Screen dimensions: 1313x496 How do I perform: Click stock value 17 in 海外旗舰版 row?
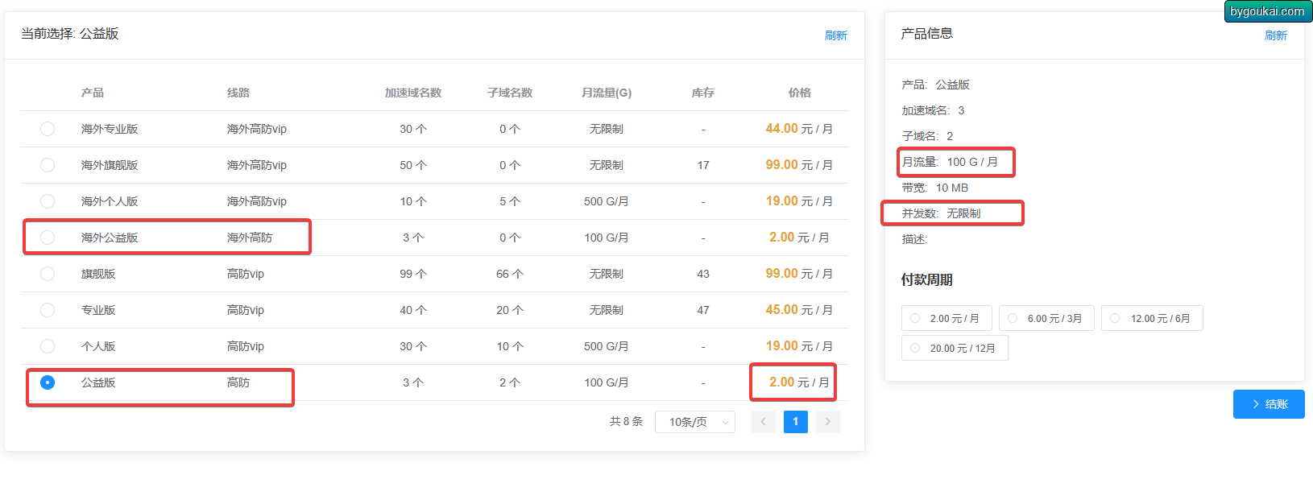point(703,165)
